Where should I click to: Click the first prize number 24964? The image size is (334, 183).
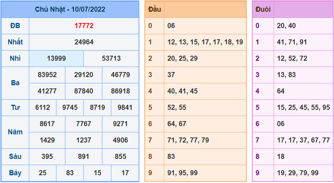click(84, 42)
